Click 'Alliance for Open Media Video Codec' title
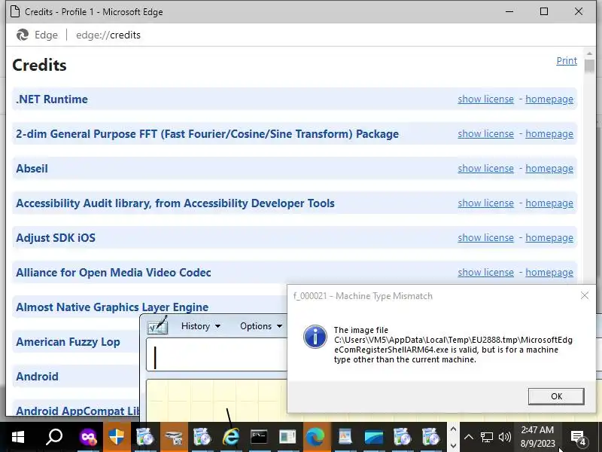The width and height of the screenshot is (602, 452). click(114, 272)
